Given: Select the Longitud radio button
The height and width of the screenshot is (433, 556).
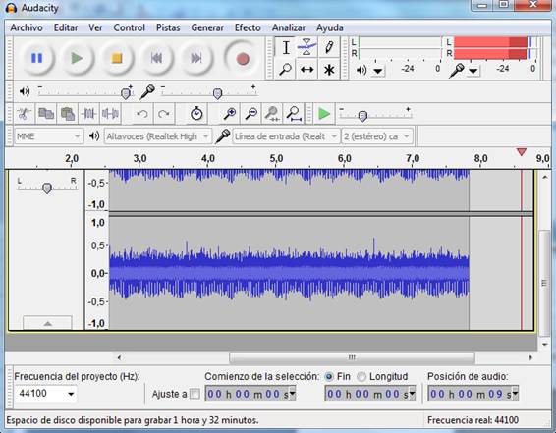Looking at the screenshot, I should tap(361, 377).
